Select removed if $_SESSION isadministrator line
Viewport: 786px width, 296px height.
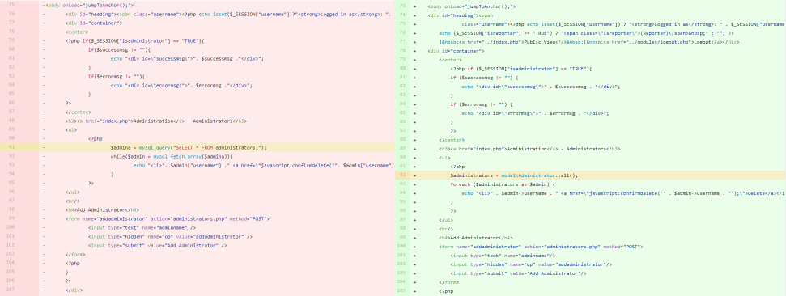[135, 40]
